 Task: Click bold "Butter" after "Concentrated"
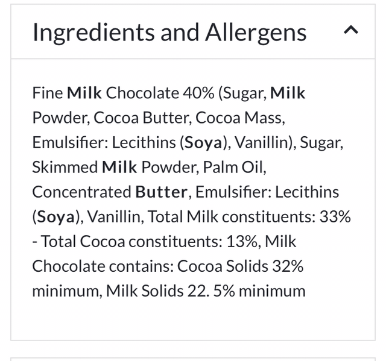coord(161,192)
